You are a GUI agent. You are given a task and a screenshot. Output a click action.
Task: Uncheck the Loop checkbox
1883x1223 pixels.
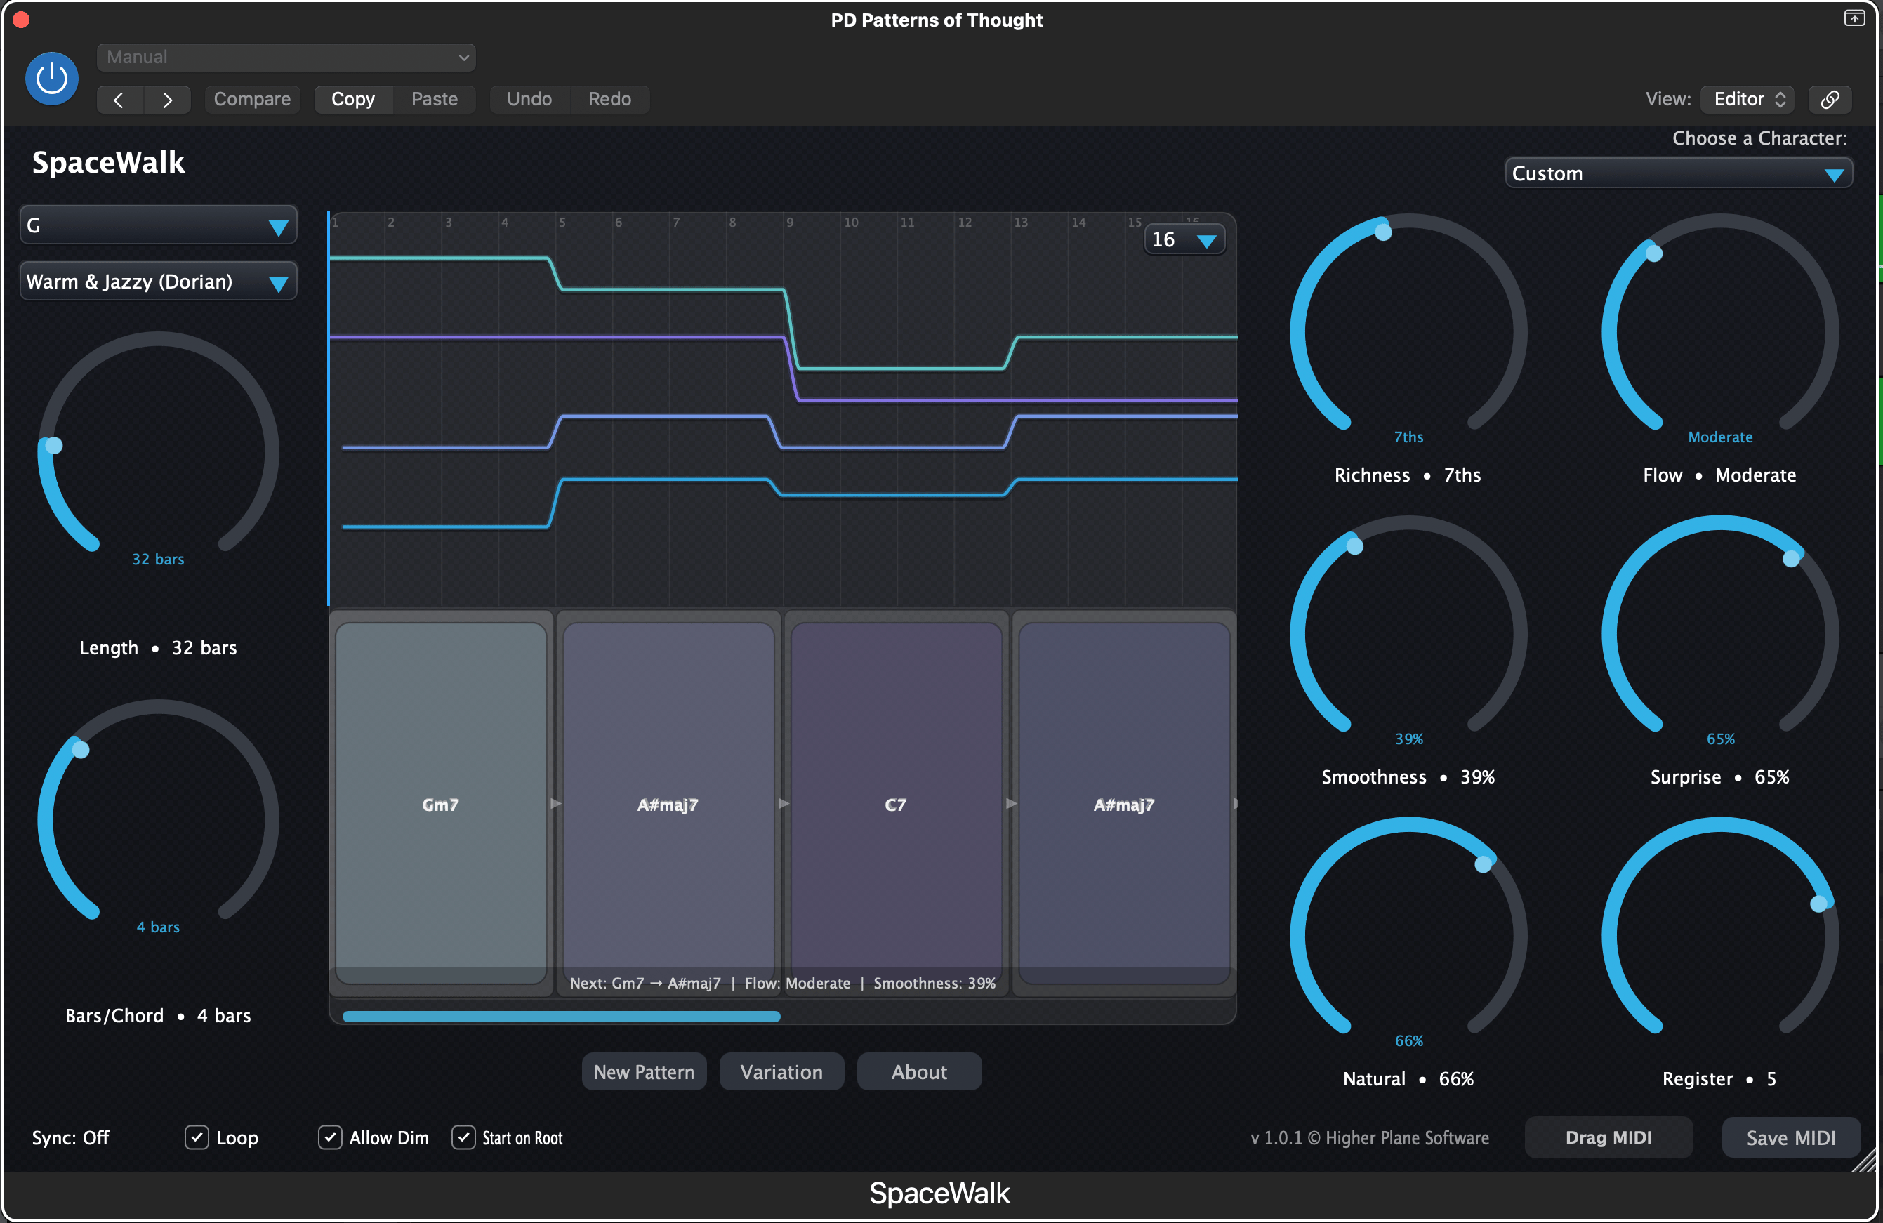point(196,1137)
